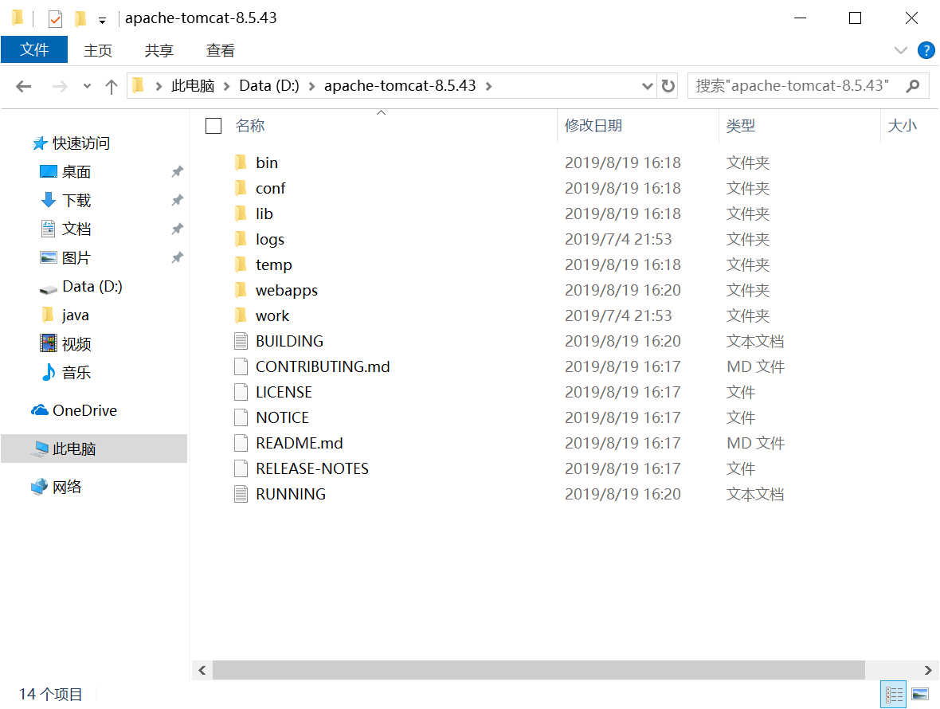Image resolution: width=940 pixels, height=709 pixels.
Task: Click the properties checkmark icon in title bar
Action: [x=54, y=19]
